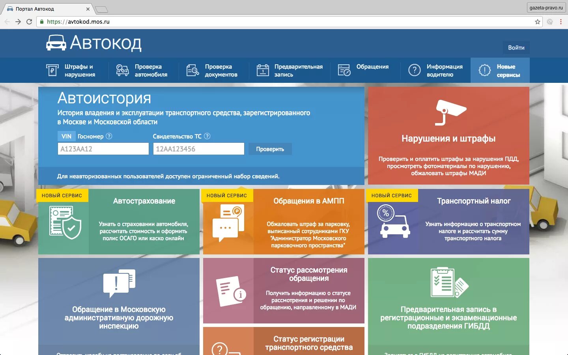
Task: Click the Автокод car logo icon
Action: coord(56,43)
